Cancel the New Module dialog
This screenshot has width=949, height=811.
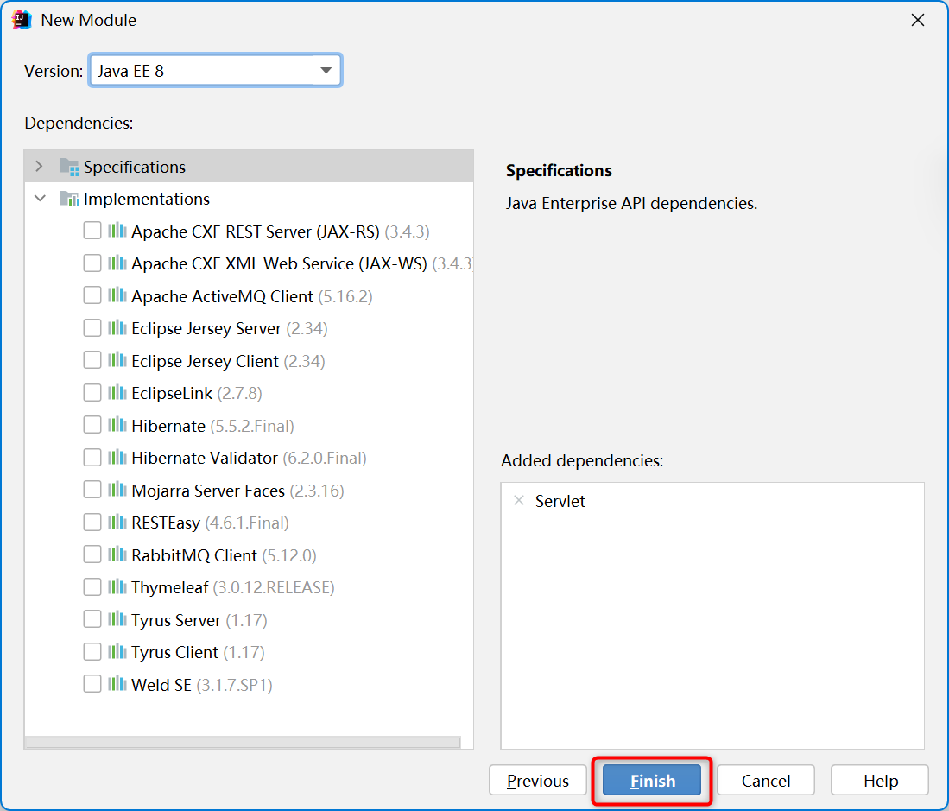(x=766, y=781)
